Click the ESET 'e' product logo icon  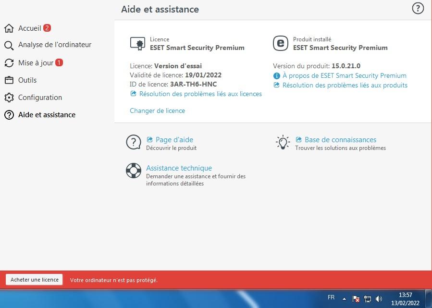[x=281, y=43]
